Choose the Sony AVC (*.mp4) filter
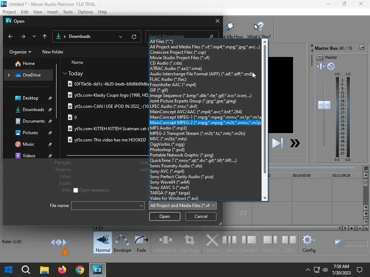The height and width of the screenshot is (277, 370). [x=205, y=171]
